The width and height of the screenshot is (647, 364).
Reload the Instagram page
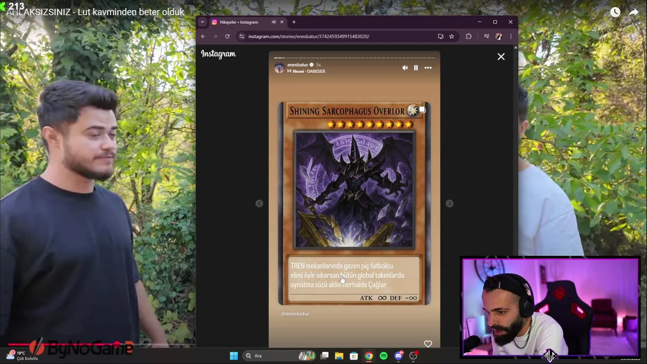(227, 36)
